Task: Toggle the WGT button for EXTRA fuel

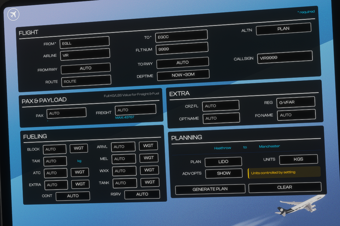Action: tap(80, 184)
